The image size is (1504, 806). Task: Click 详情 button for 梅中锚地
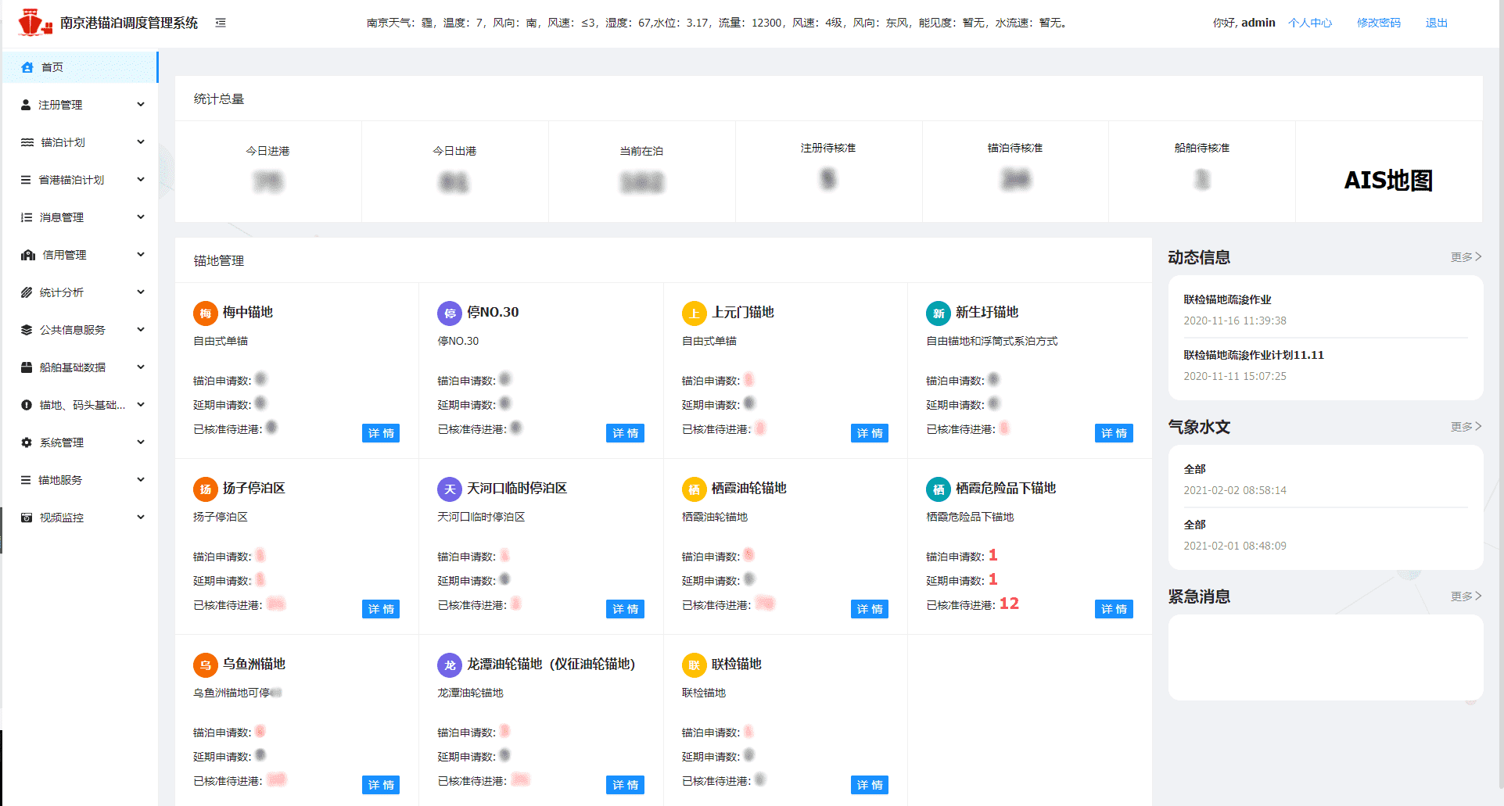(381, 433)
